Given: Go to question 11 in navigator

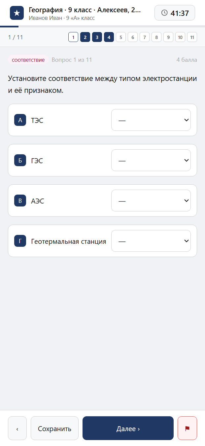Looking at the screenshot, I should [192, 37].
